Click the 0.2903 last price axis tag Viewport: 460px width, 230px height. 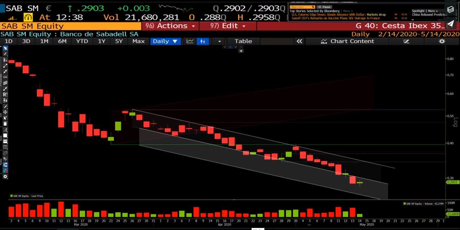(x=452, y=182)
